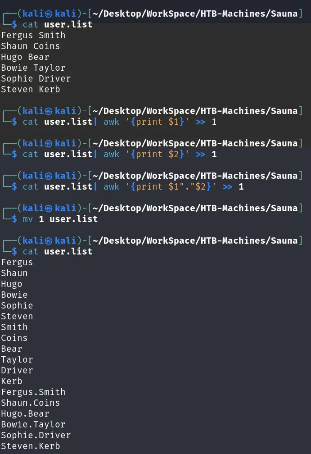
Task: Click the awk '{print $2}' command text
Action: [146, 154]
